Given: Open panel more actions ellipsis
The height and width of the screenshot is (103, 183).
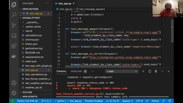Looking at the screenshot, I should coord(92,71).
